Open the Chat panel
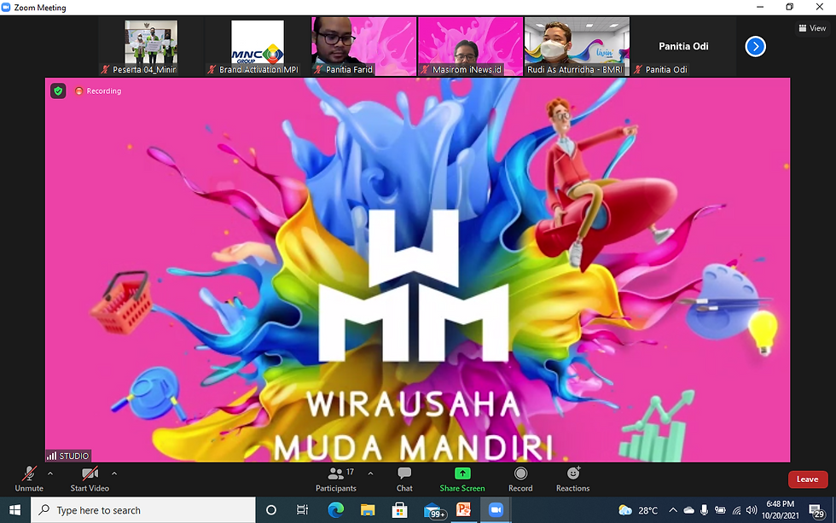This screenshot has height=523, width=836. click(404, 479)
